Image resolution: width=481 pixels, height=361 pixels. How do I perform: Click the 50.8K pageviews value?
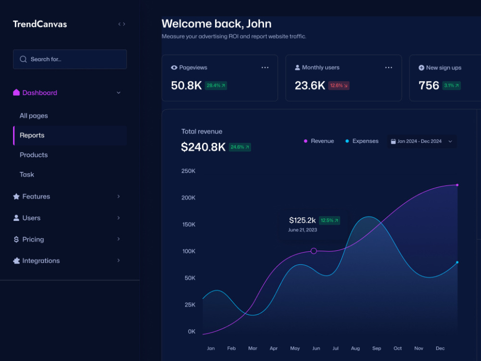tap(186, 86)
